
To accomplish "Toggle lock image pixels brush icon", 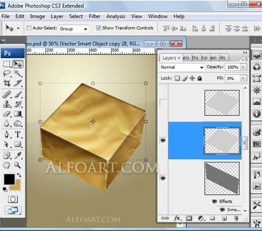I will 185,78.
